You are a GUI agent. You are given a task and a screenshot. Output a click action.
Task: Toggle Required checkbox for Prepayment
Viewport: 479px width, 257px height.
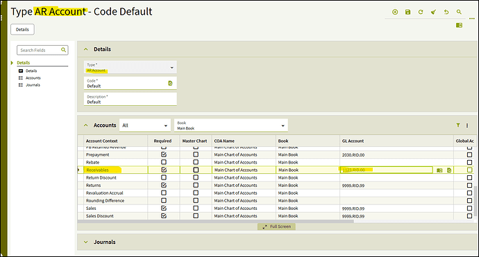click(x=164, y=154)
